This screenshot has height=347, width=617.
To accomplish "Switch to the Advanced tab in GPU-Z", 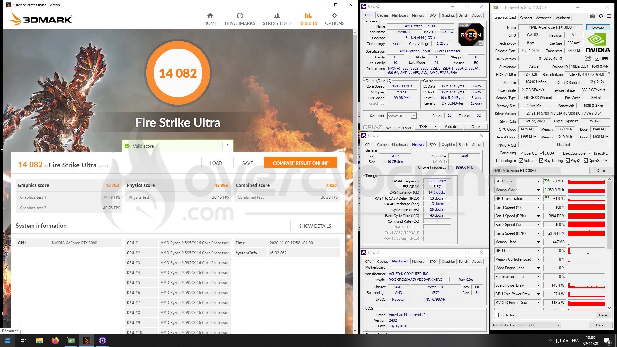I will coord(544,18).
